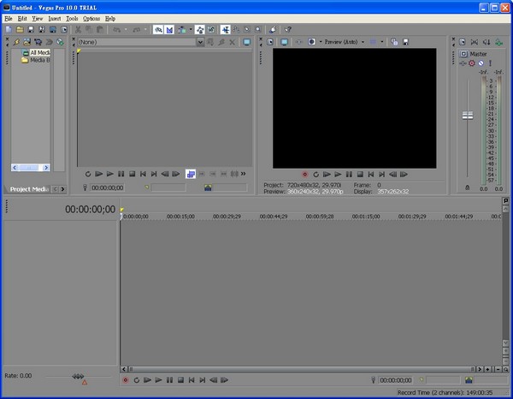The height and width of the screenshot is (399, 513).
Task: Click the What's This help icon in the main toolbar
Action: pos(288,30)
